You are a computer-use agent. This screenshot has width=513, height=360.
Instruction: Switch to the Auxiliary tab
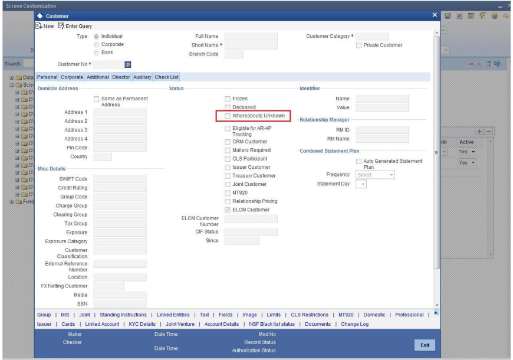pyautogui.click(x=142, y=77)
